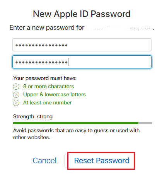Screen dimensions: 167x174
Task: Click the green checkmark beside 8 or more characters
Action: (16, 87)
